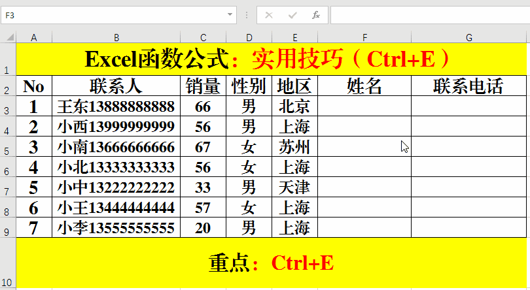Screen dimensions: 530x290
Task: Click the '销量' header cell
Action: [x=203, y=86]
